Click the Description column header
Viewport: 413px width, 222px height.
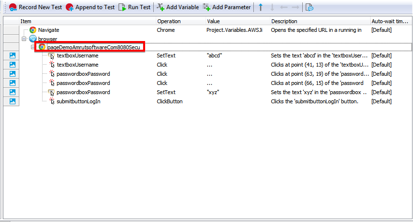pyautogui.click(x=284, y=21)
